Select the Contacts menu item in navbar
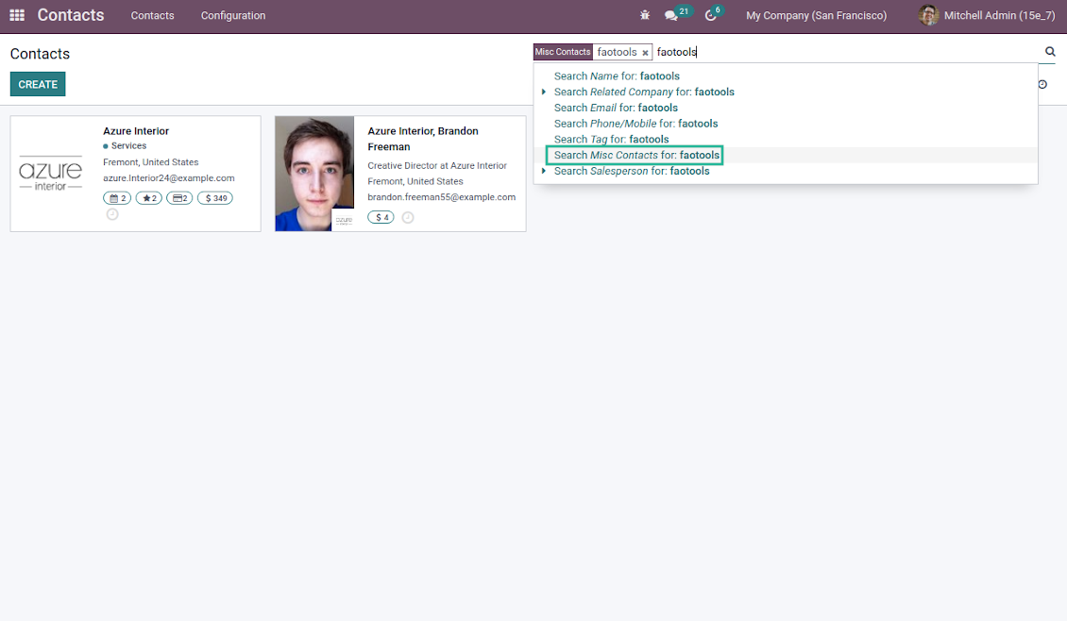The height and width of the screenshot is (621, 1067). pyautogui.click(x=152, y=16)
